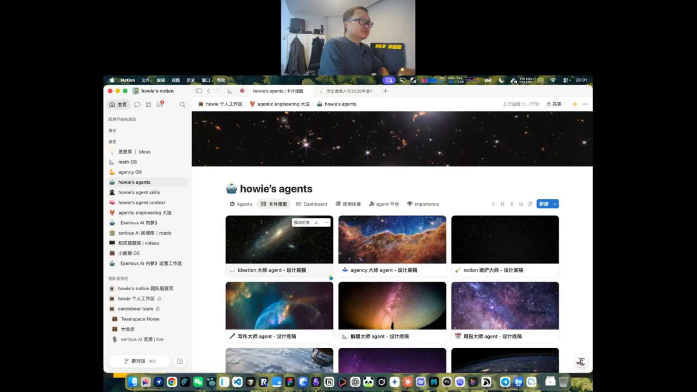Image resolution: width=697 pixels, height=392 pixels.
Task: Click the 新建 button
Action: (543, 204)
